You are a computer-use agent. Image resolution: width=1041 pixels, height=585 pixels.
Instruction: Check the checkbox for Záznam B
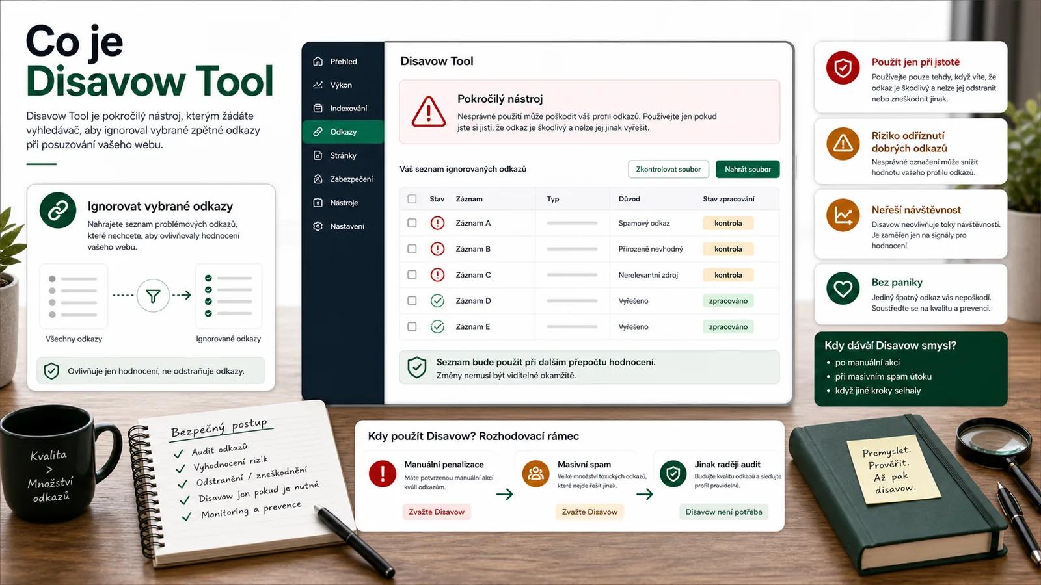click(412, 249)
